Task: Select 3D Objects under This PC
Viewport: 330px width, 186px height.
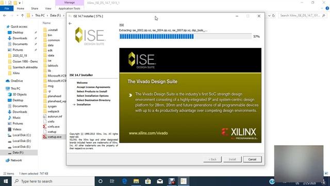Action: pos(20,95)
